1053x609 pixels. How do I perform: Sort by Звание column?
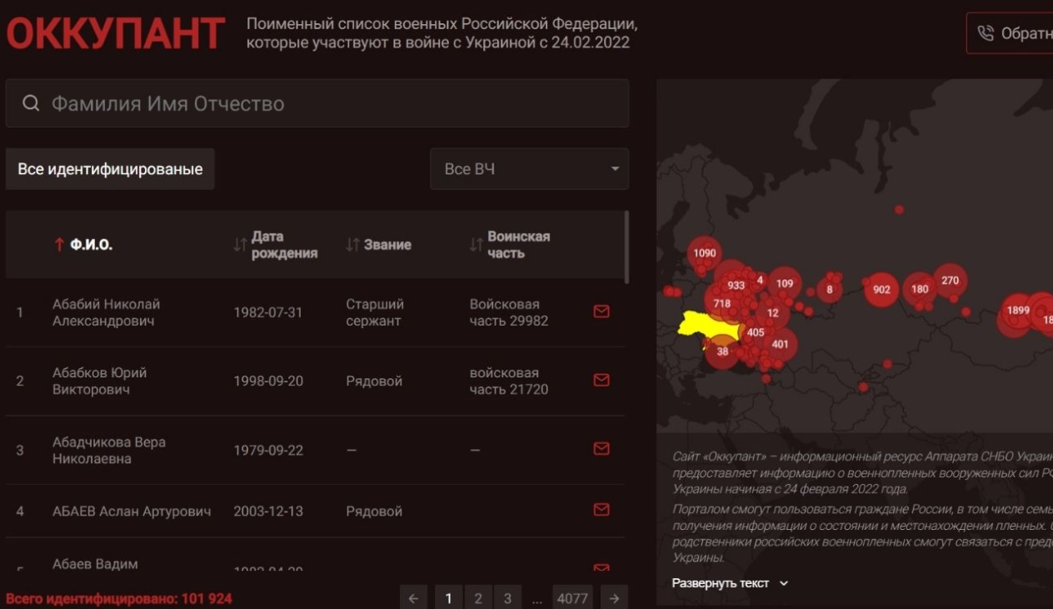point(386,245)
